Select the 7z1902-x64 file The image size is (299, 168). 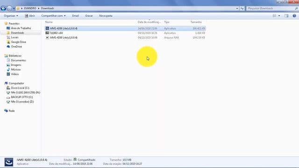click(x=125, y=33)
